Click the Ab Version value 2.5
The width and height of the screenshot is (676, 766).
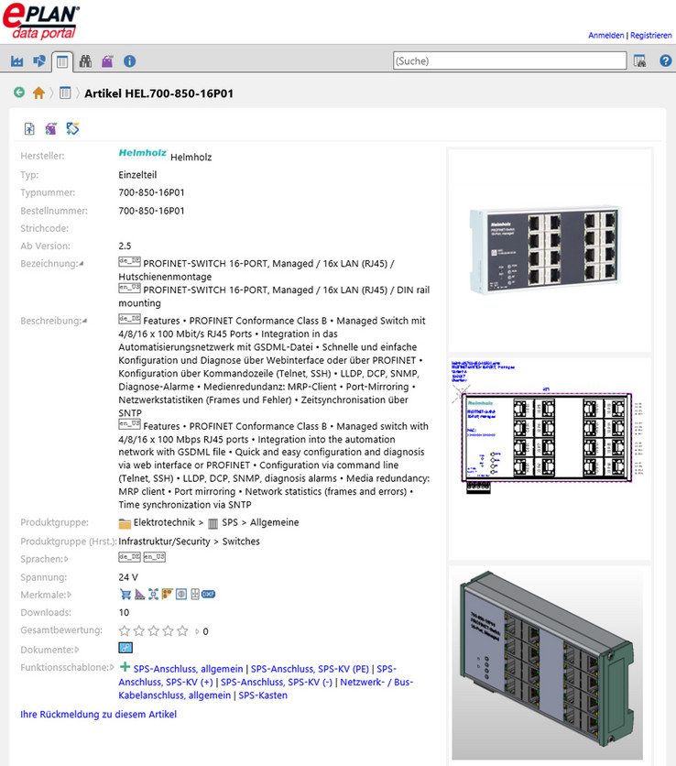pyautogui.click(x=125, y=246)
